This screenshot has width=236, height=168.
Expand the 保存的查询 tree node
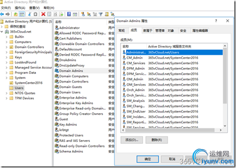click(x=2, y=27)
